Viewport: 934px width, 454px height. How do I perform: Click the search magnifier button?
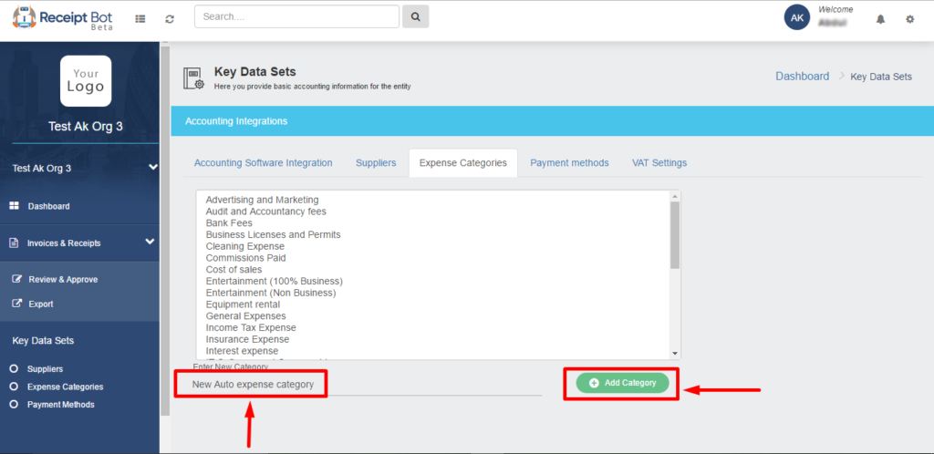click(416, 16)
